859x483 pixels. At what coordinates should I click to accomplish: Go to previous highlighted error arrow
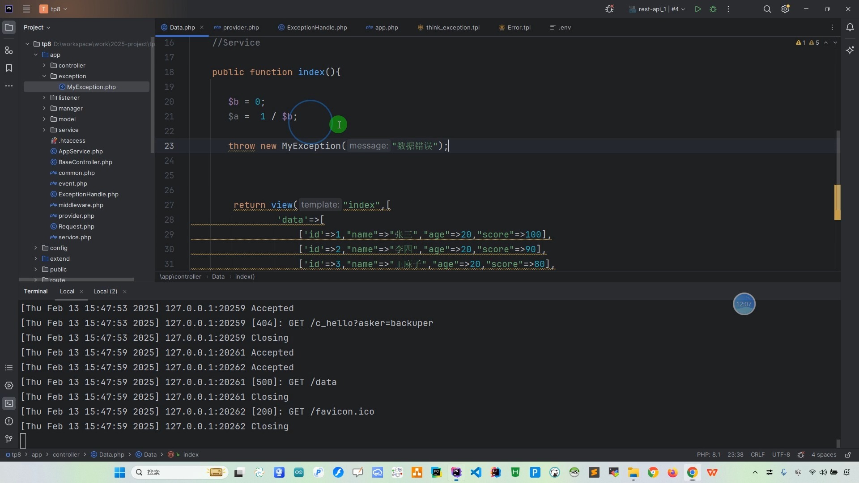tap(826, 42)
